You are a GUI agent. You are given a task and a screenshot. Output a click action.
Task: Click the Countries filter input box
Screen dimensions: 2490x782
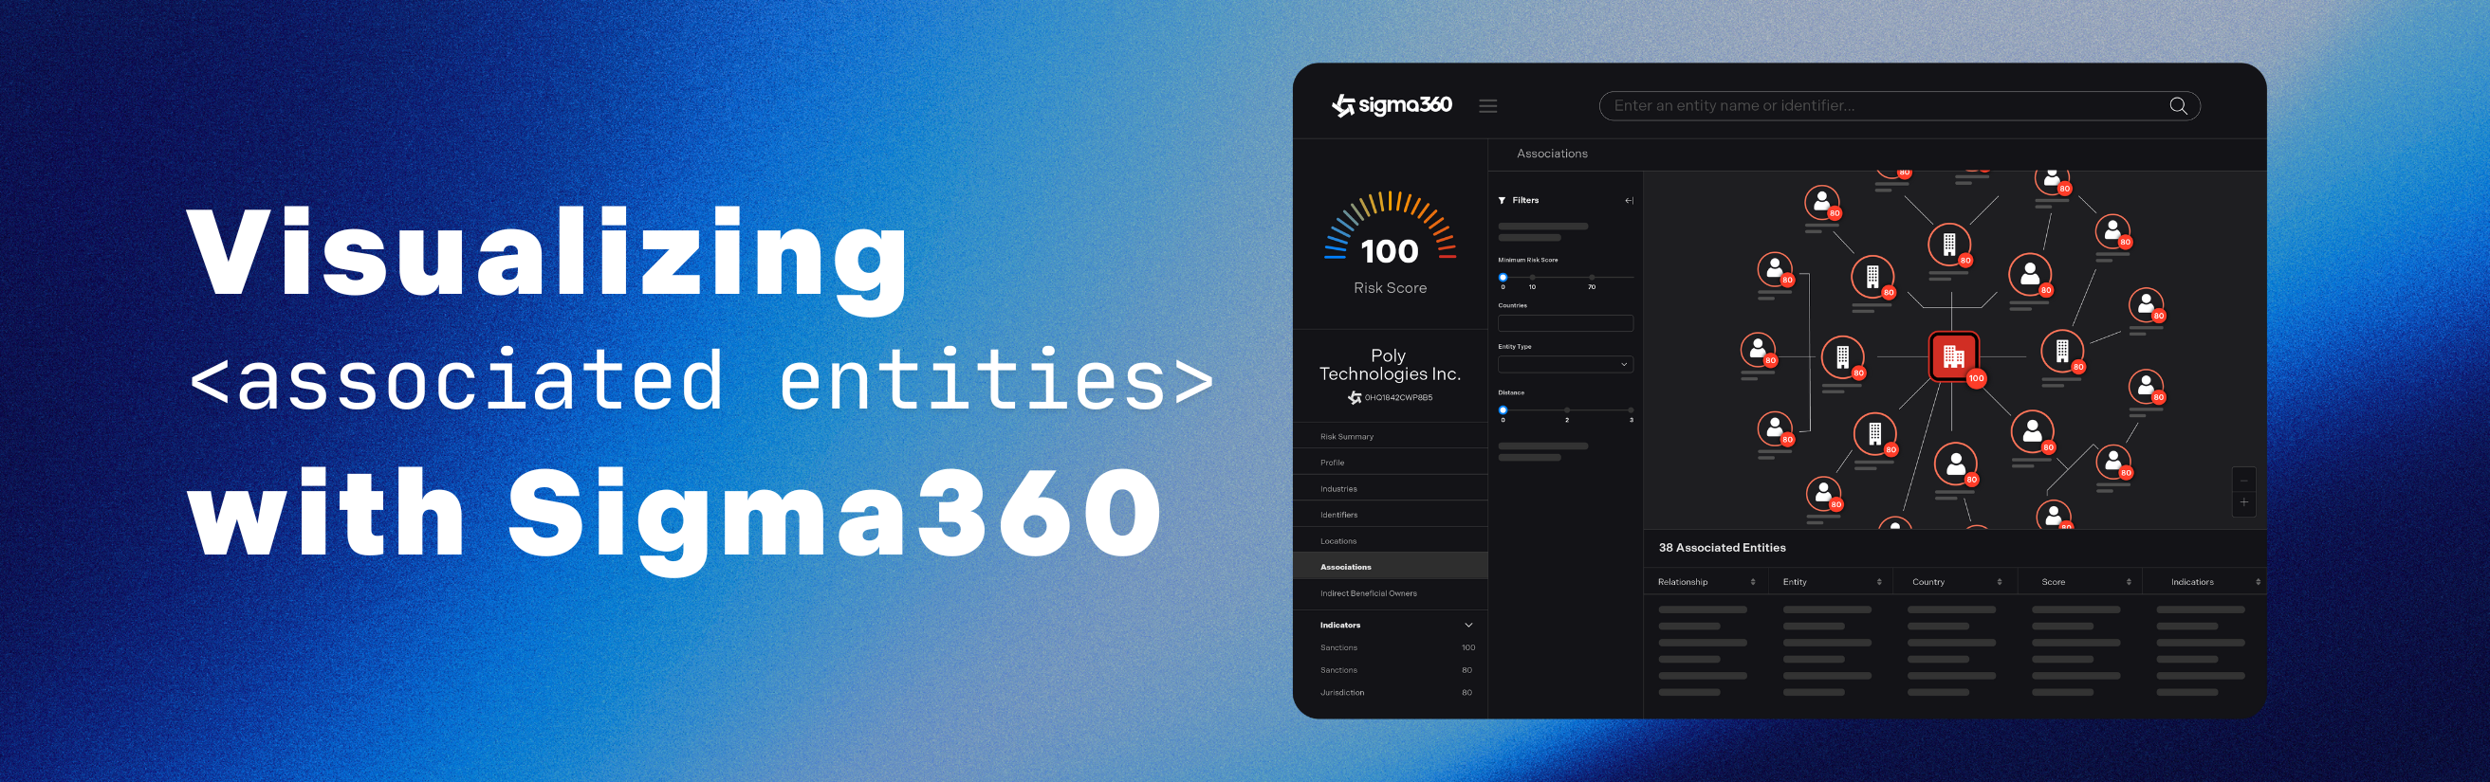pyautogui.click(x=1565, y=323)
